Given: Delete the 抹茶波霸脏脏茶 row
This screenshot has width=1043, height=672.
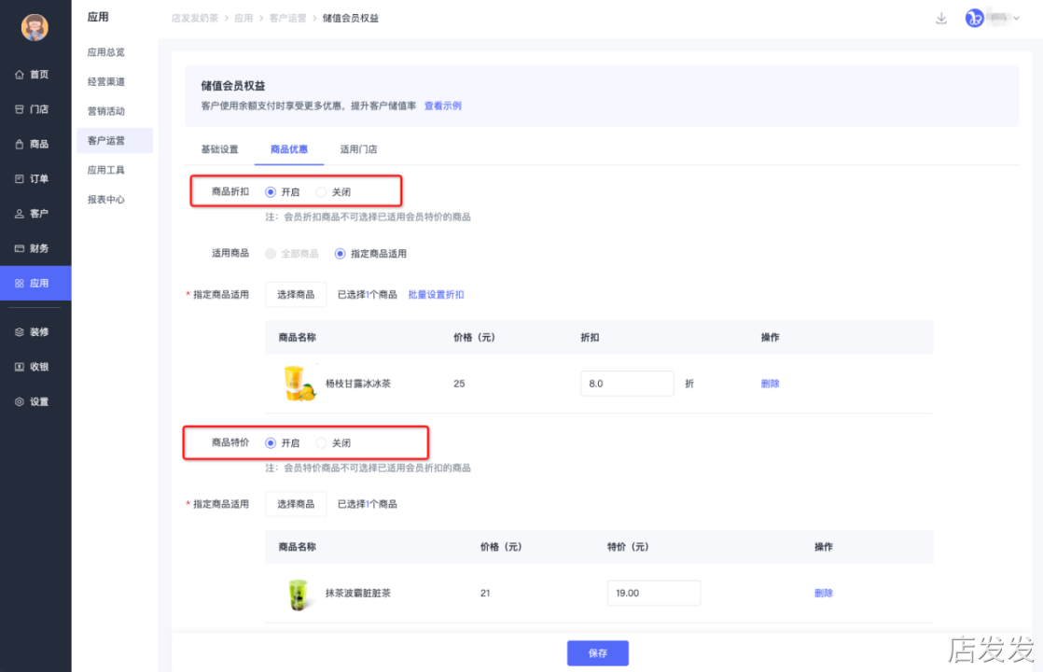Looking at the screenshot, I should 824,594.
